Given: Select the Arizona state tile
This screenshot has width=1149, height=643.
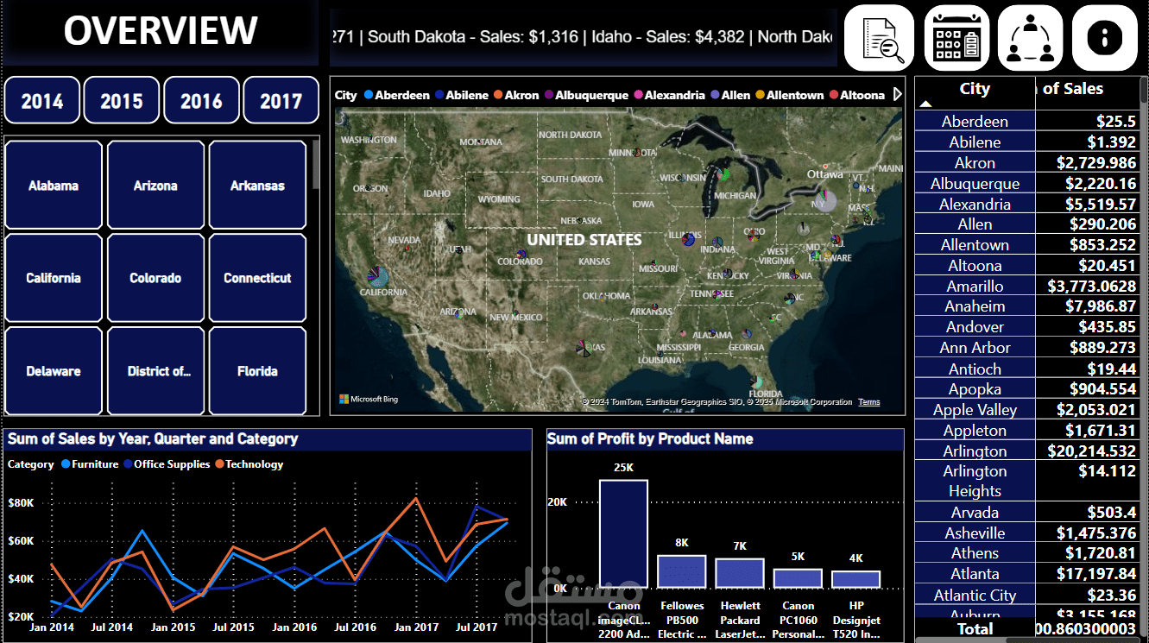Looking at the screenshot, I should coord(155,186).
